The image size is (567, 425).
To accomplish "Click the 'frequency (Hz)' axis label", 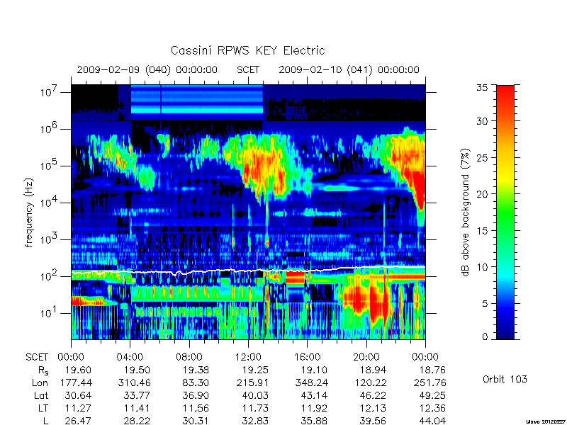I will tap(29, 212).
